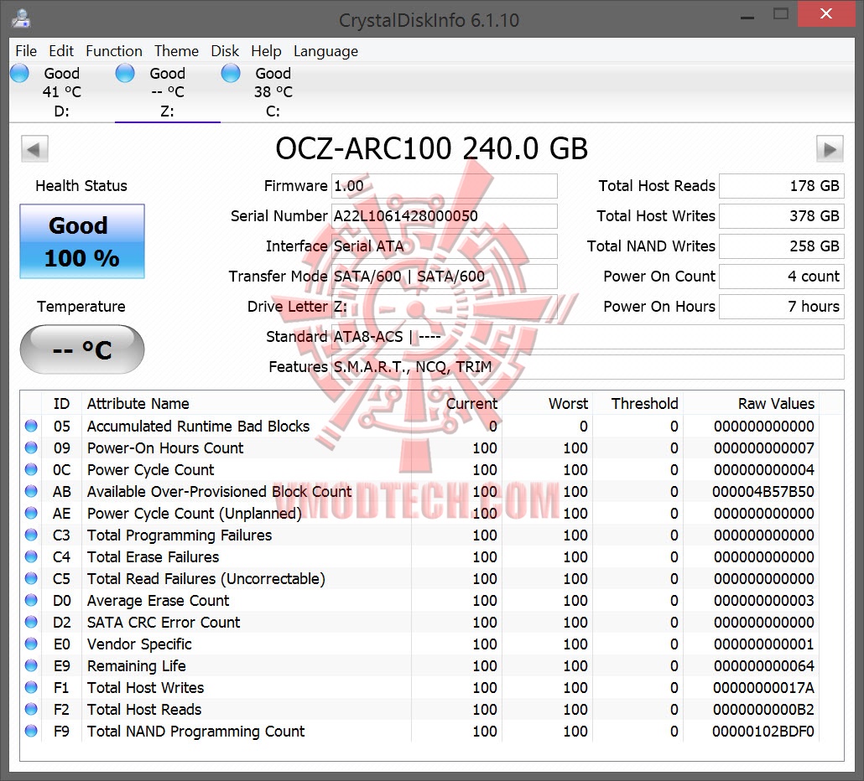
Task: Close the CrystalDiskInfo window
Action: pos(826,13)
